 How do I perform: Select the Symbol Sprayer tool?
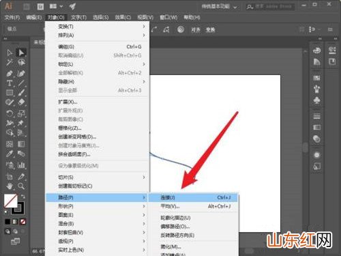[10, 165]
